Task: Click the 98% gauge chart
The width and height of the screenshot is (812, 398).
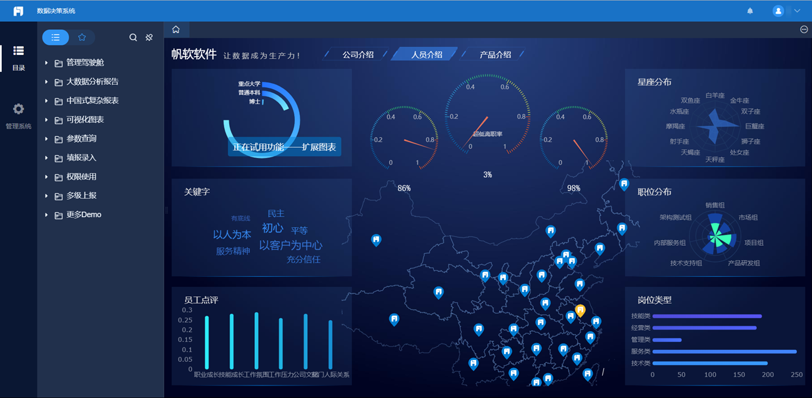Action: (573, 138)
